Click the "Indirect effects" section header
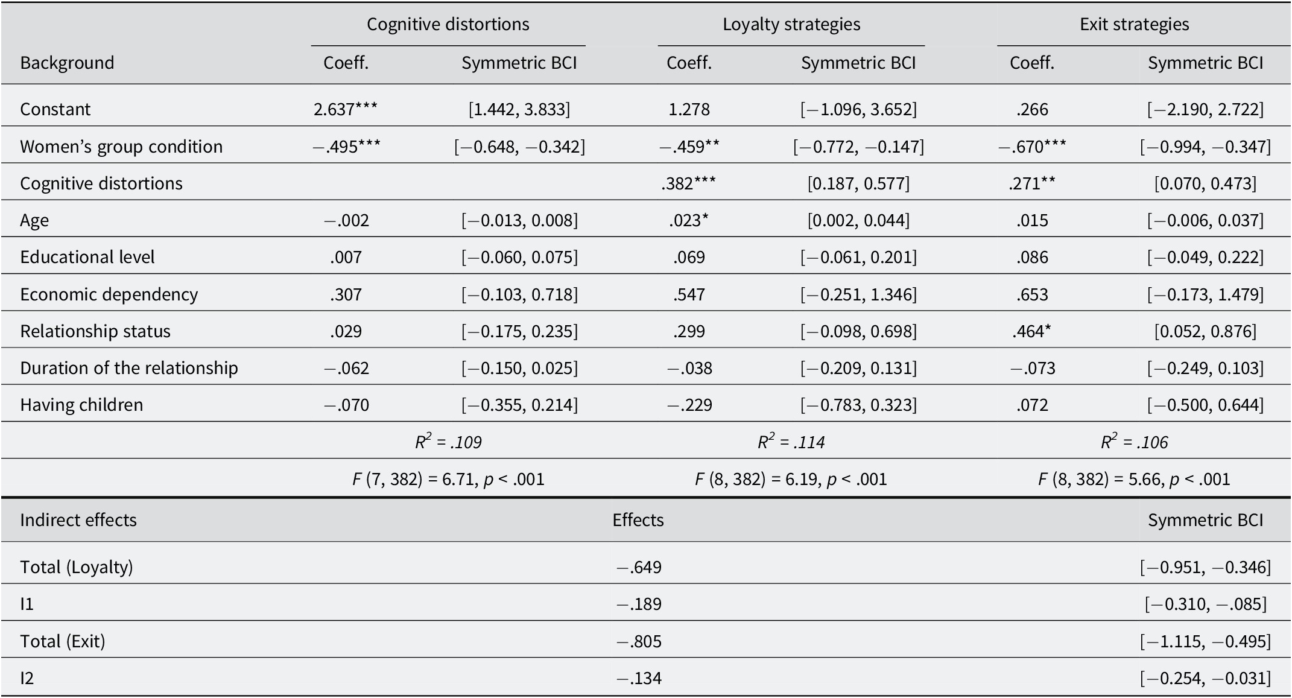The height and width of the screenshot is (698, 1292). pos(78,520)
